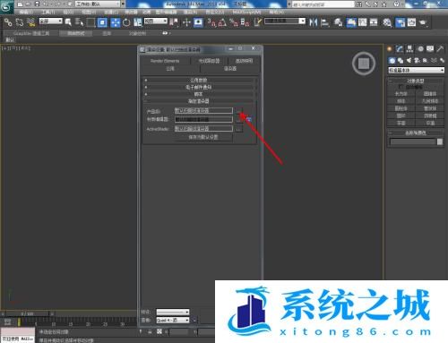The height and width of the screenshot is (343, 448).
Task: Open the 渲染器 tab in Render Setup
Action: [230, 69]
